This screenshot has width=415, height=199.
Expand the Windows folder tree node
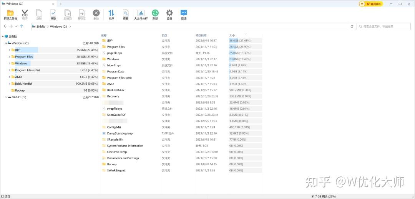tap(10, 63)
